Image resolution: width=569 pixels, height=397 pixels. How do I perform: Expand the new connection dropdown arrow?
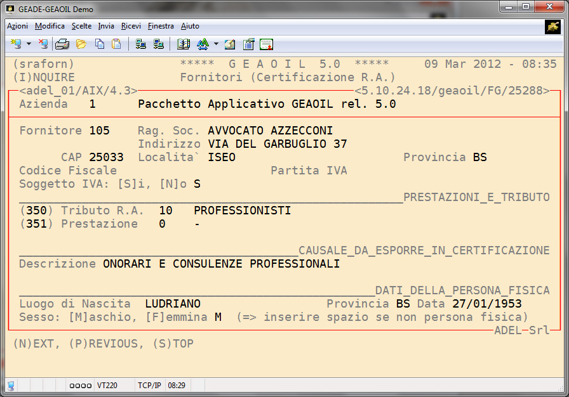pos(29,44)
